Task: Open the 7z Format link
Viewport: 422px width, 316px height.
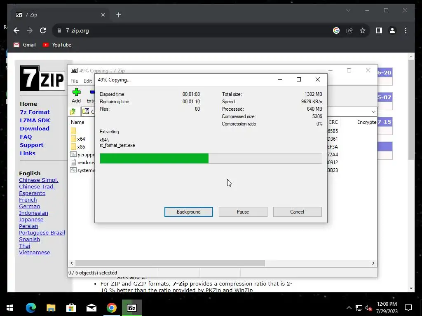Action: [x=35, y=112]
